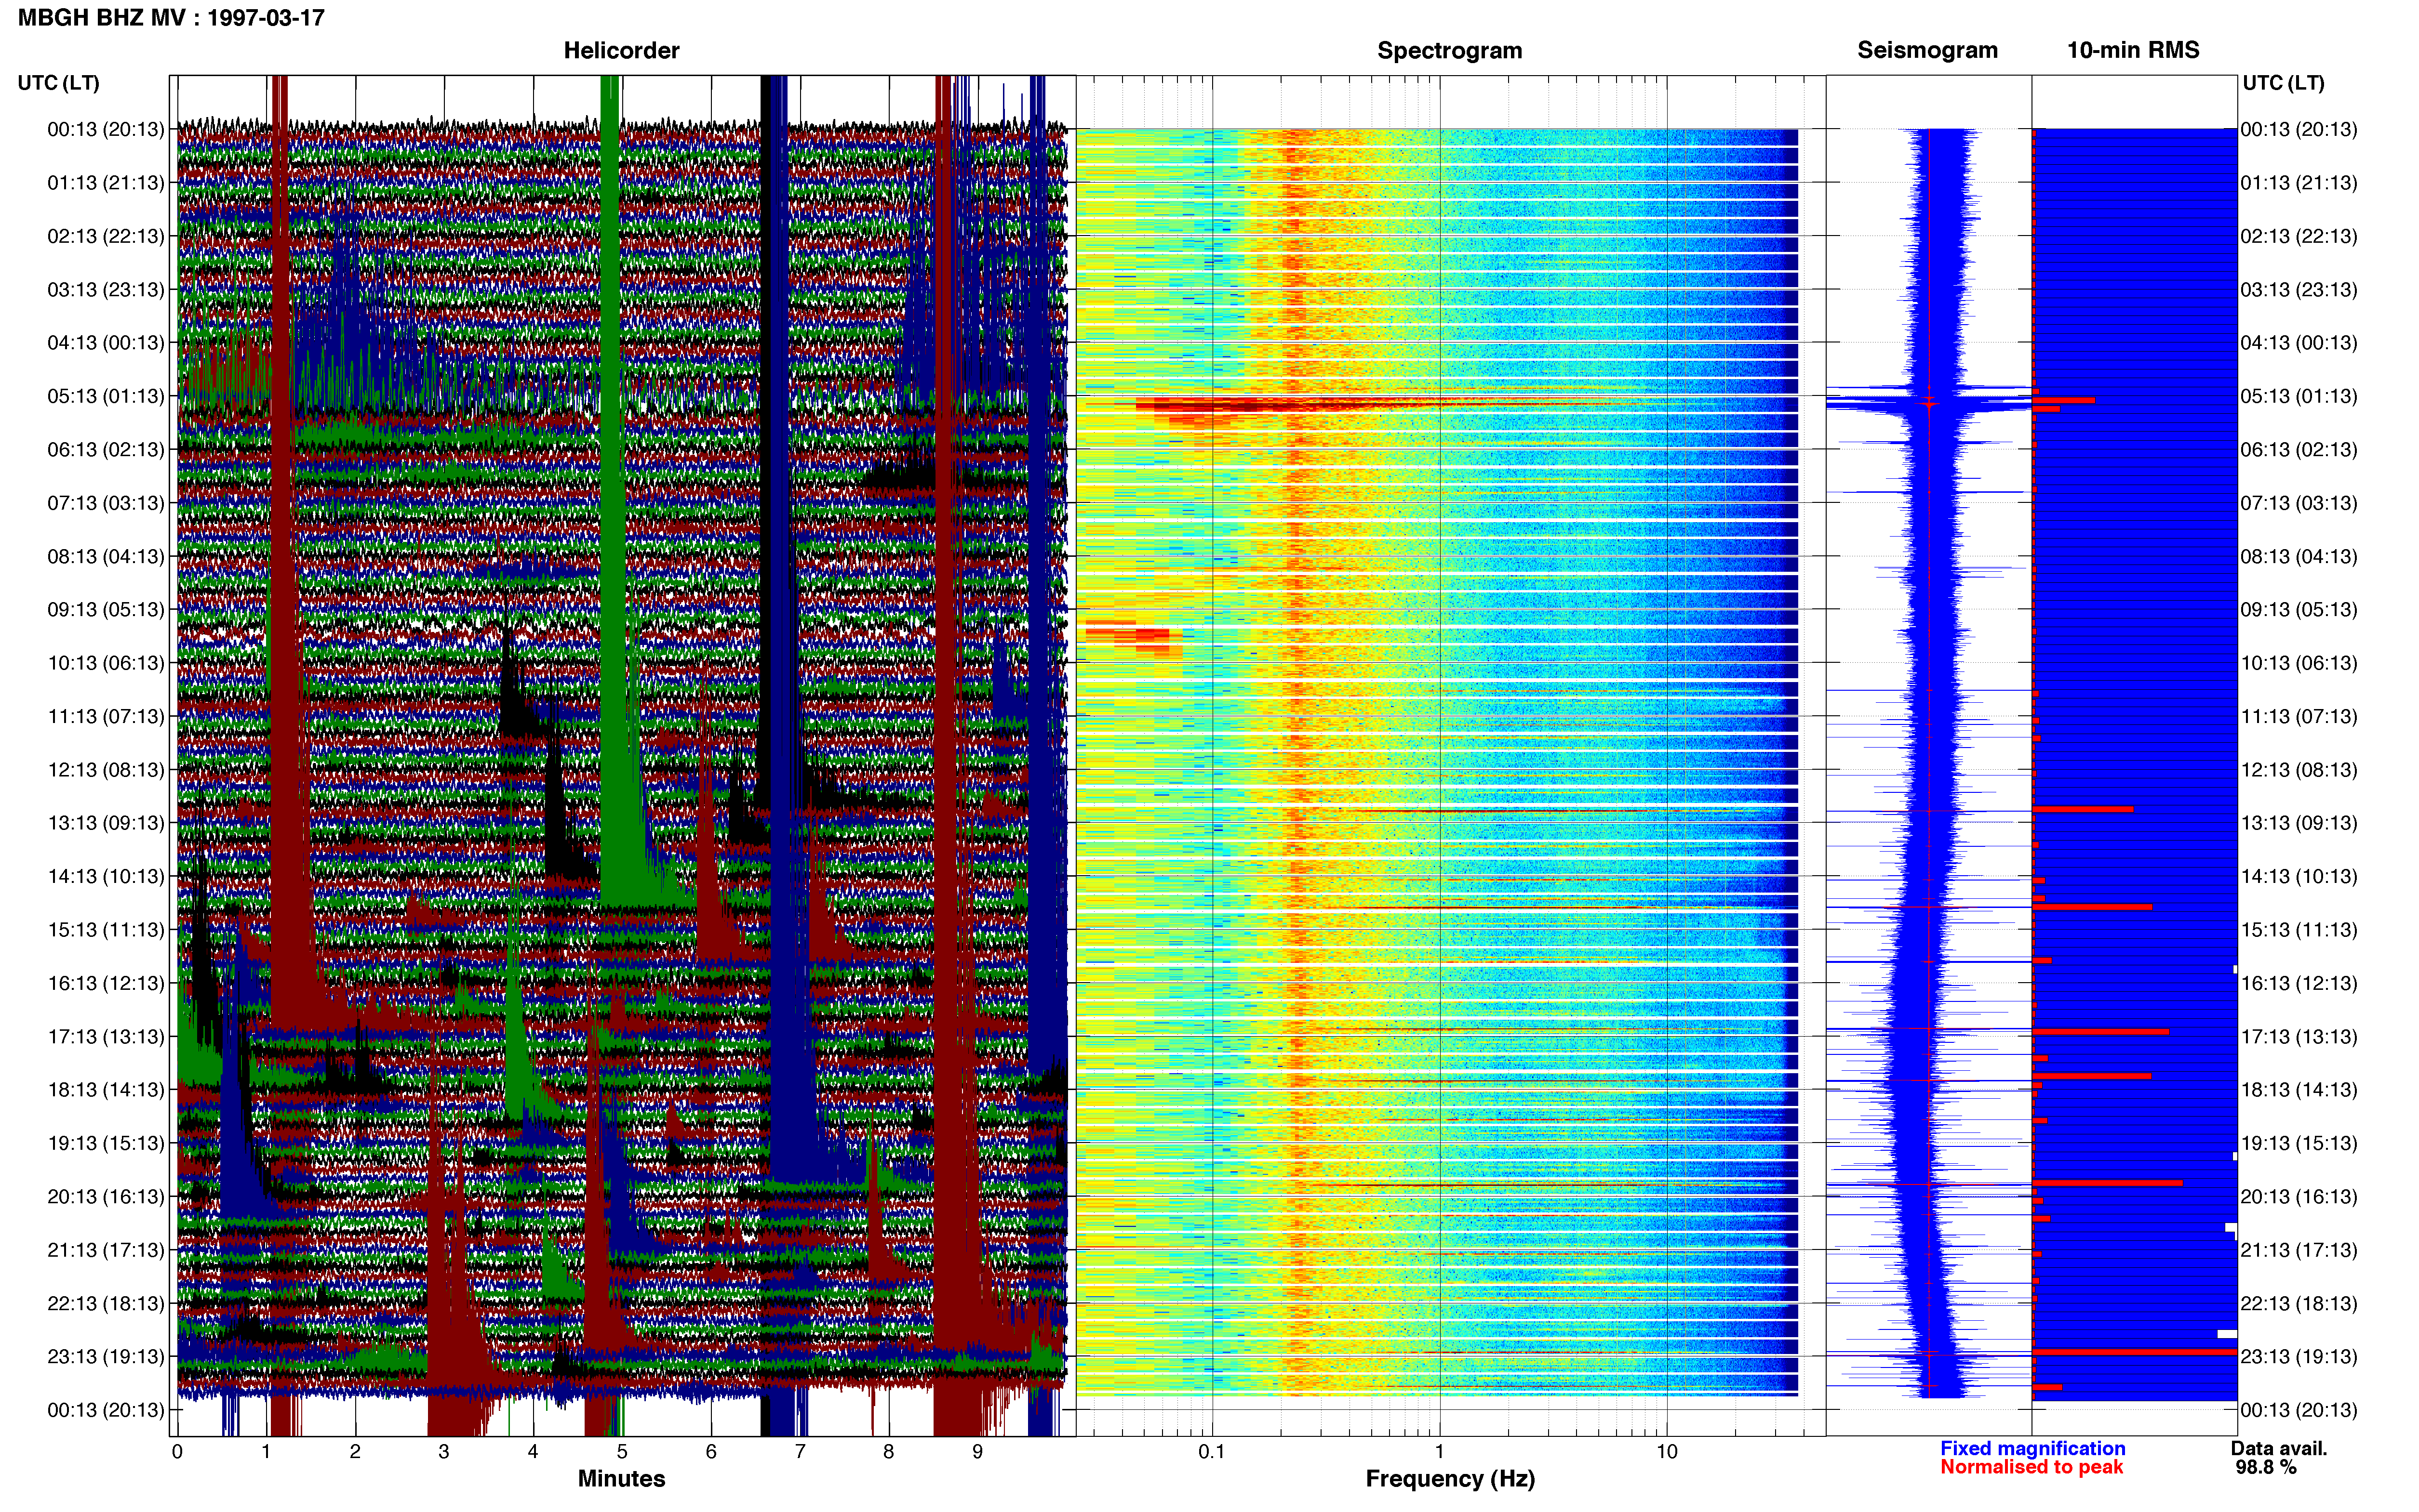Screen dimensions: 2419x1512
Task: Click "UTC (LT)" label beside the RMS panel
Action: [2283, 83]
